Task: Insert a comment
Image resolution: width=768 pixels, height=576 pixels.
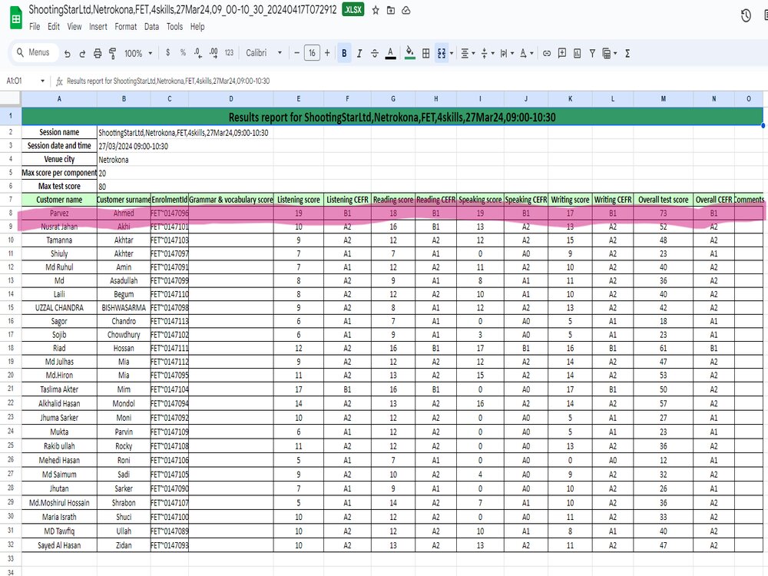Action: coord(562,53)
